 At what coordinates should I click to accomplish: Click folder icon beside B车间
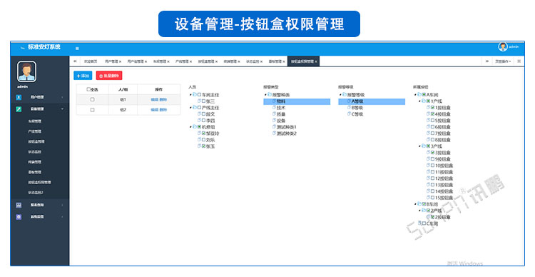[419, 204]
